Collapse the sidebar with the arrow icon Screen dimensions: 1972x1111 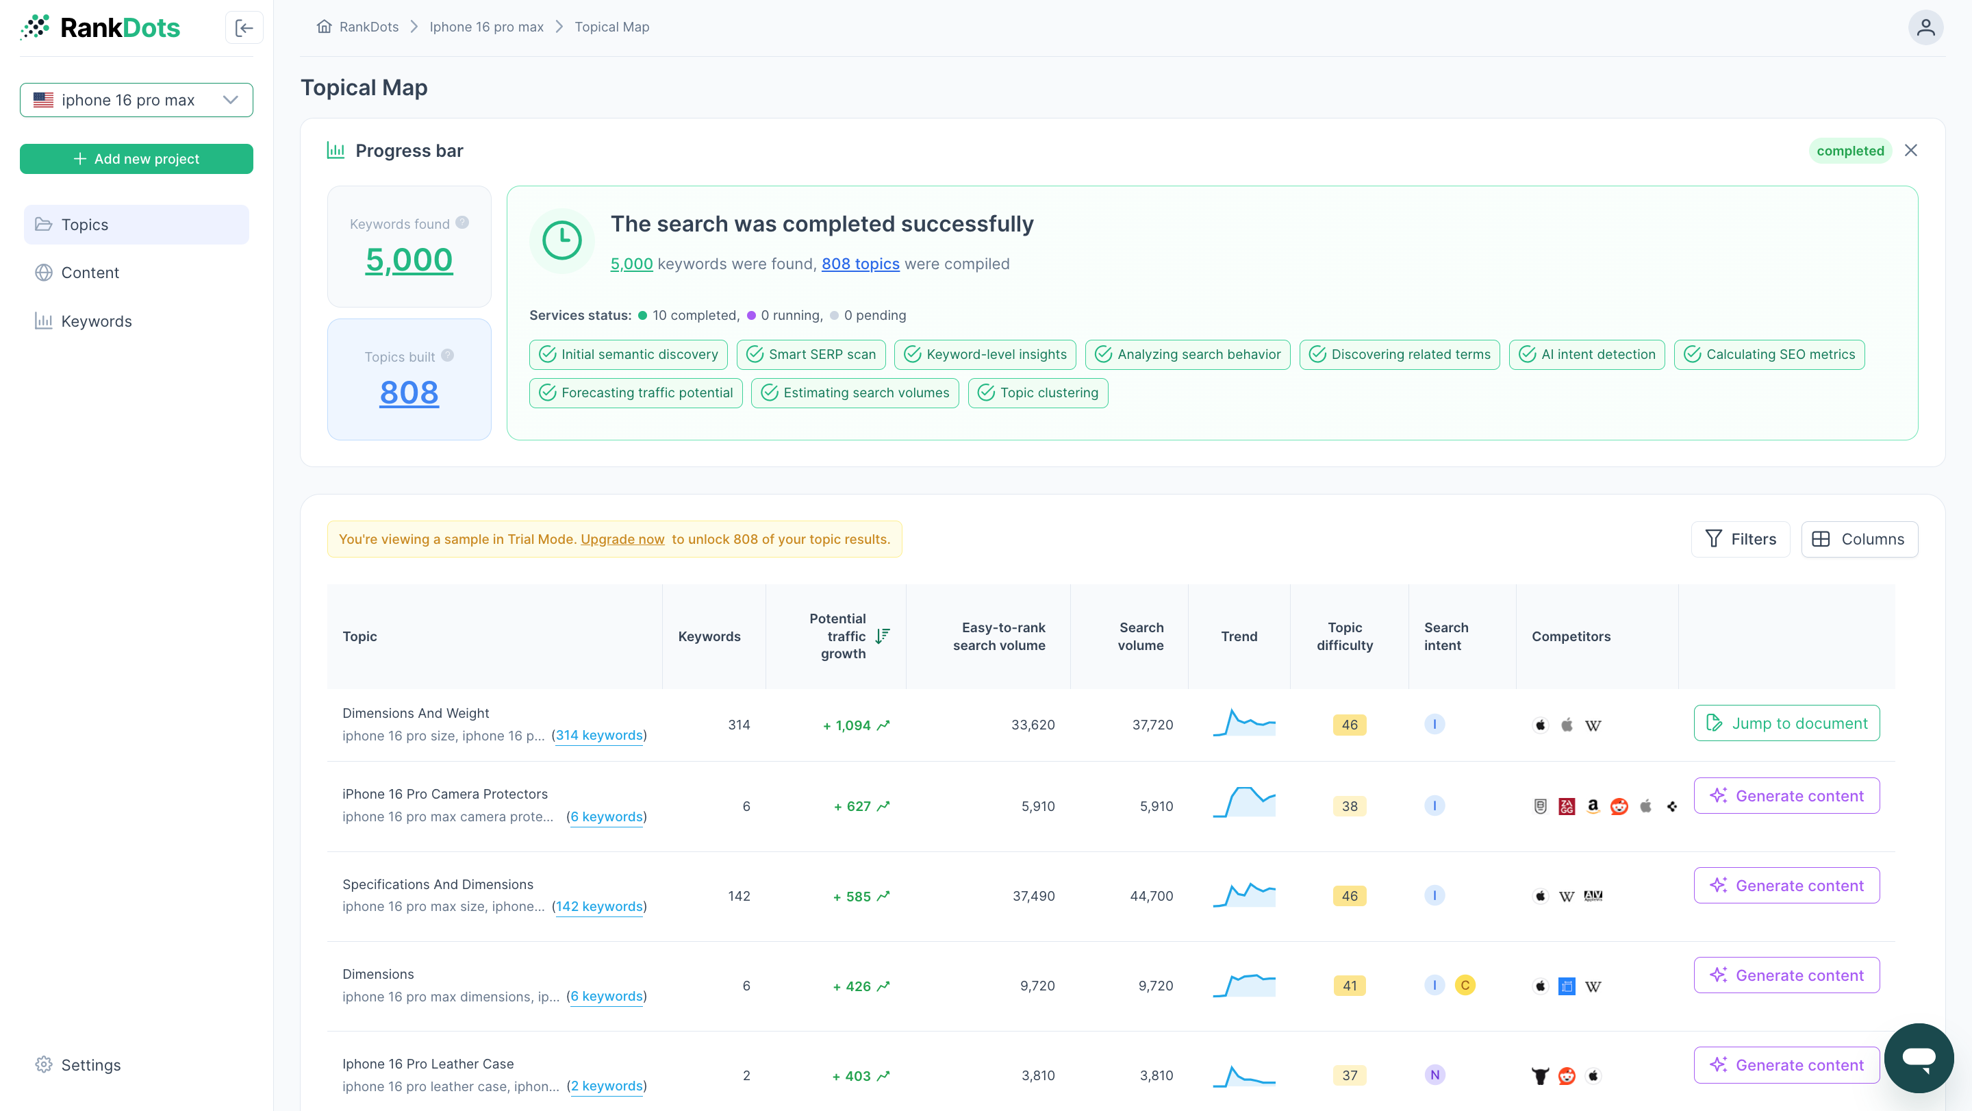[x=244, y=27]
